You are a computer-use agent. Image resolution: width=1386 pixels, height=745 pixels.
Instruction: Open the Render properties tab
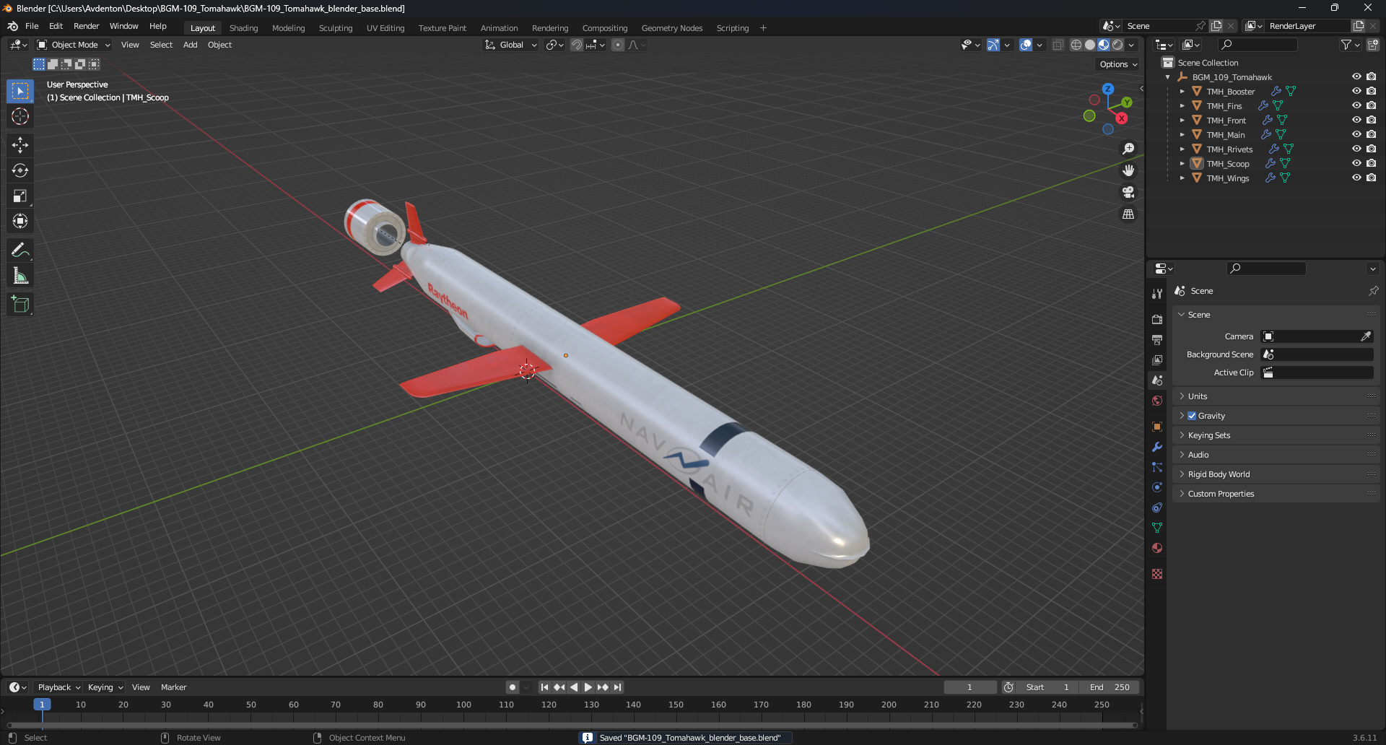1157,319
